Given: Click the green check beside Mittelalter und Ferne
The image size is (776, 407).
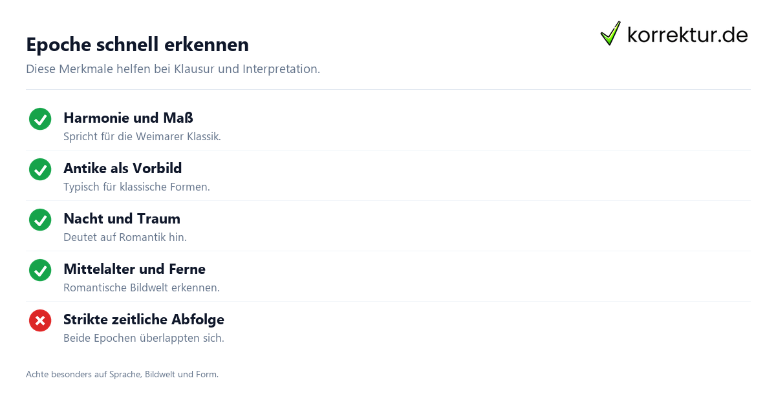Looking at the screenshot, I should pos(40,270).
